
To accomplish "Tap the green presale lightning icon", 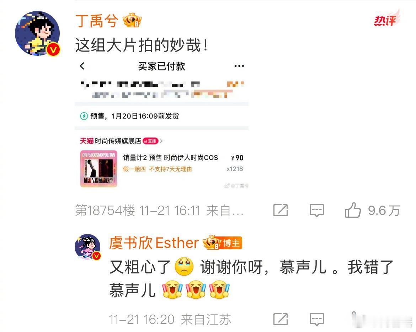I will pos(84,116).
